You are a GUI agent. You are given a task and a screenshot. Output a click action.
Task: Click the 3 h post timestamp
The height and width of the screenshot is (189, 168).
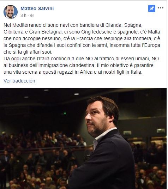[x=23, y=16]
